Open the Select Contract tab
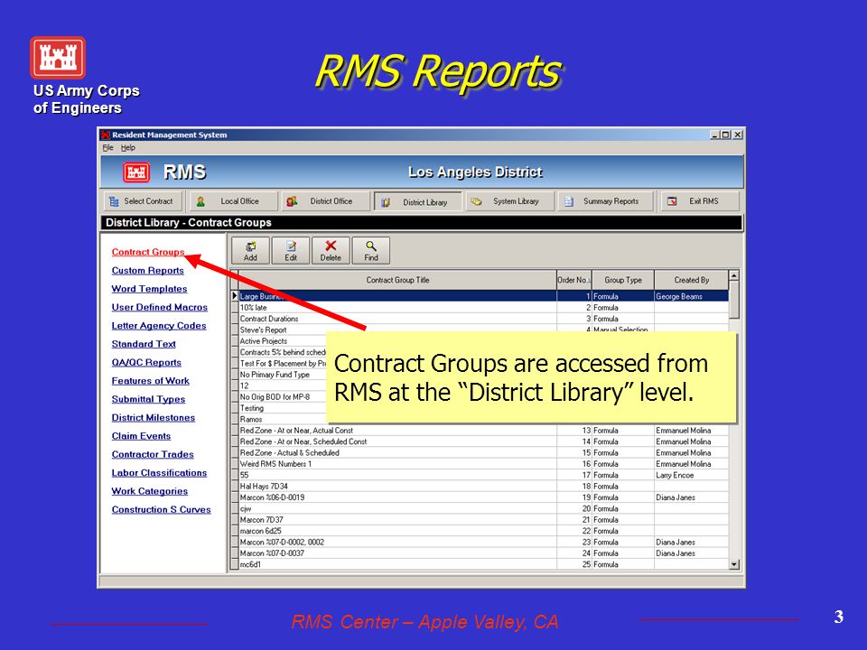The width and height of the screenshot is (867, 650). coord(143,201)
